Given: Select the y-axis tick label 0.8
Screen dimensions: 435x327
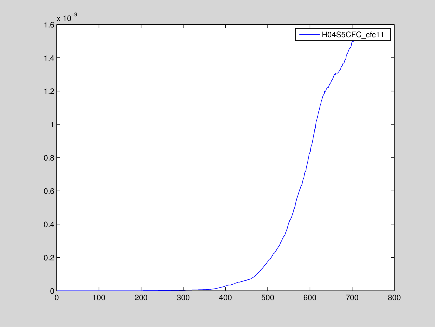Looking at the screenshot, I should (x=49, y=158).
